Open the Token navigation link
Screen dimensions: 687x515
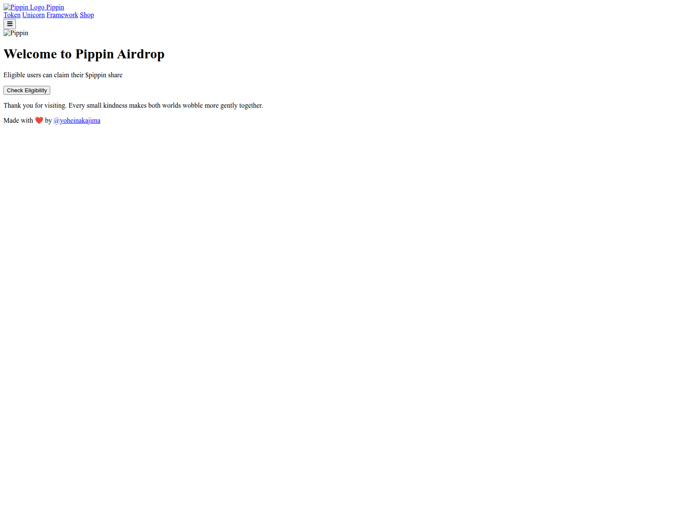(x=12, y=15)
